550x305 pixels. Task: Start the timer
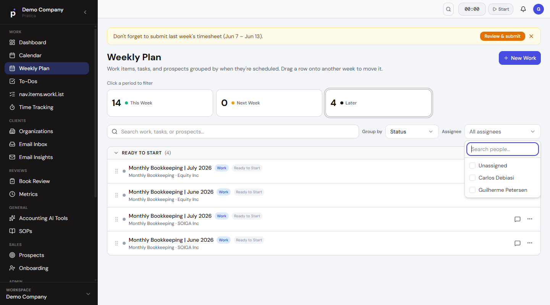(x=501, y=9)
